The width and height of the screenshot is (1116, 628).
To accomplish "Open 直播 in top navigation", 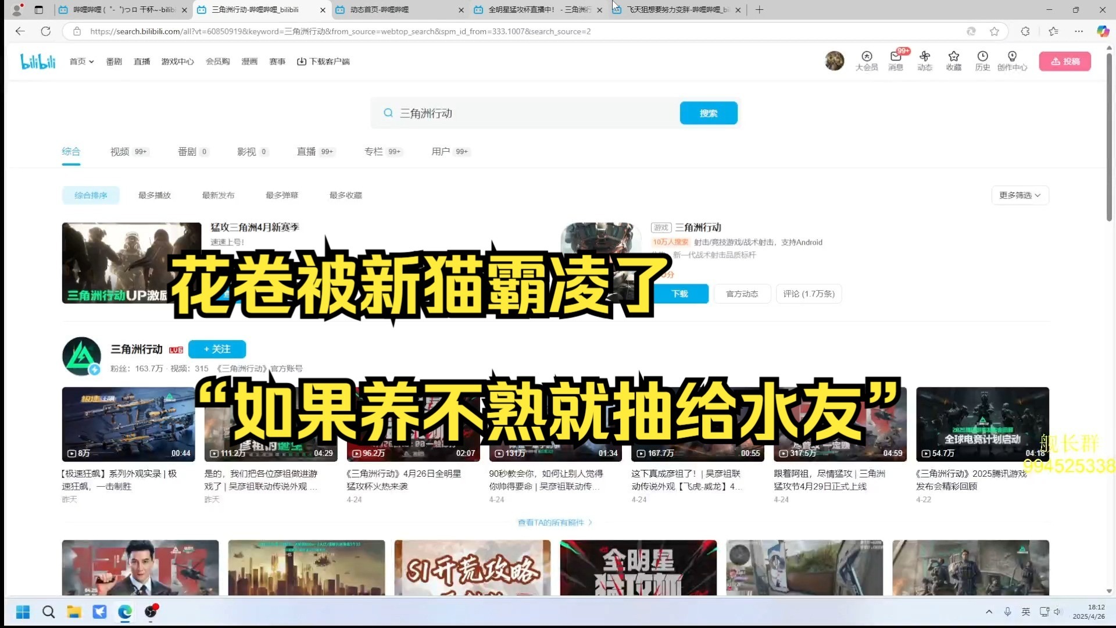I will click(142, 62).
